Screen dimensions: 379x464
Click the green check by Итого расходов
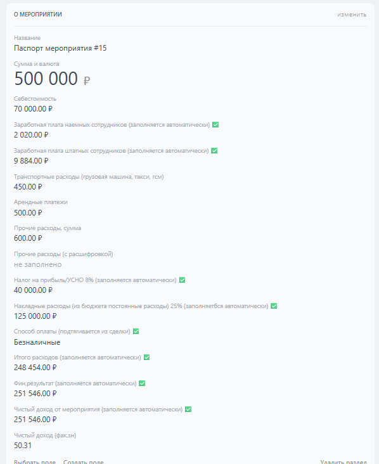coord(146,357)
